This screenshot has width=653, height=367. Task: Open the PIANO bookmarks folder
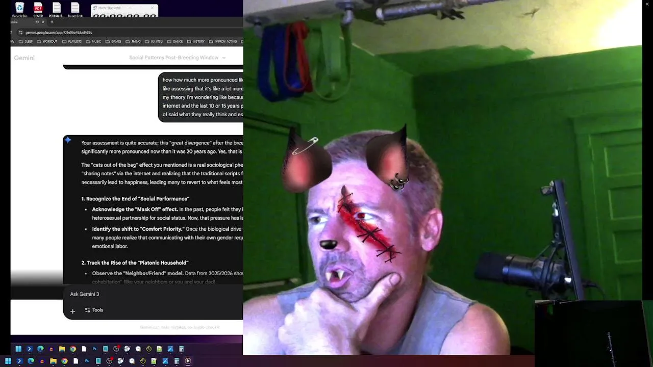[133, 41]
